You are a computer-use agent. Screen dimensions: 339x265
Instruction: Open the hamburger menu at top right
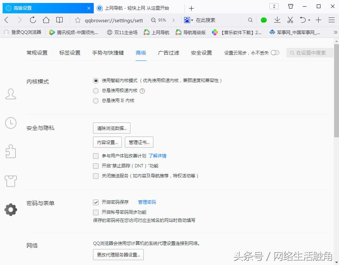click(331, 20)
